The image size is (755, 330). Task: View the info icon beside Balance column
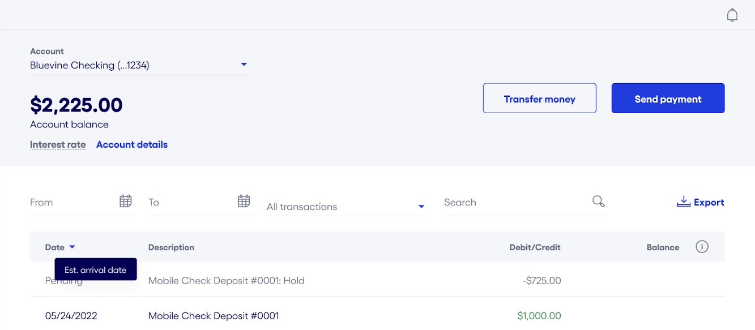tap(702, 247)
